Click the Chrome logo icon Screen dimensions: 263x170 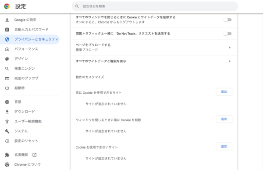pyautogui.click(x=7, y=7)
